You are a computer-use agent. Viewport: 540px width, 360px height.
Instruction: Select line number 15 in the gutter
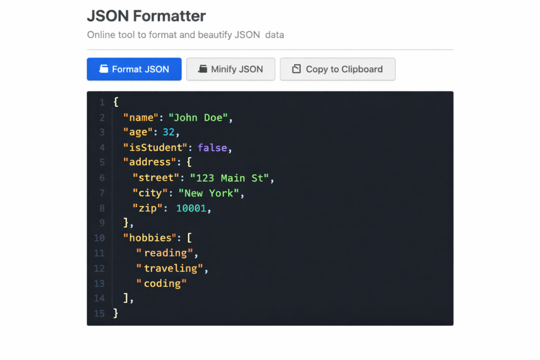point(100,314)
